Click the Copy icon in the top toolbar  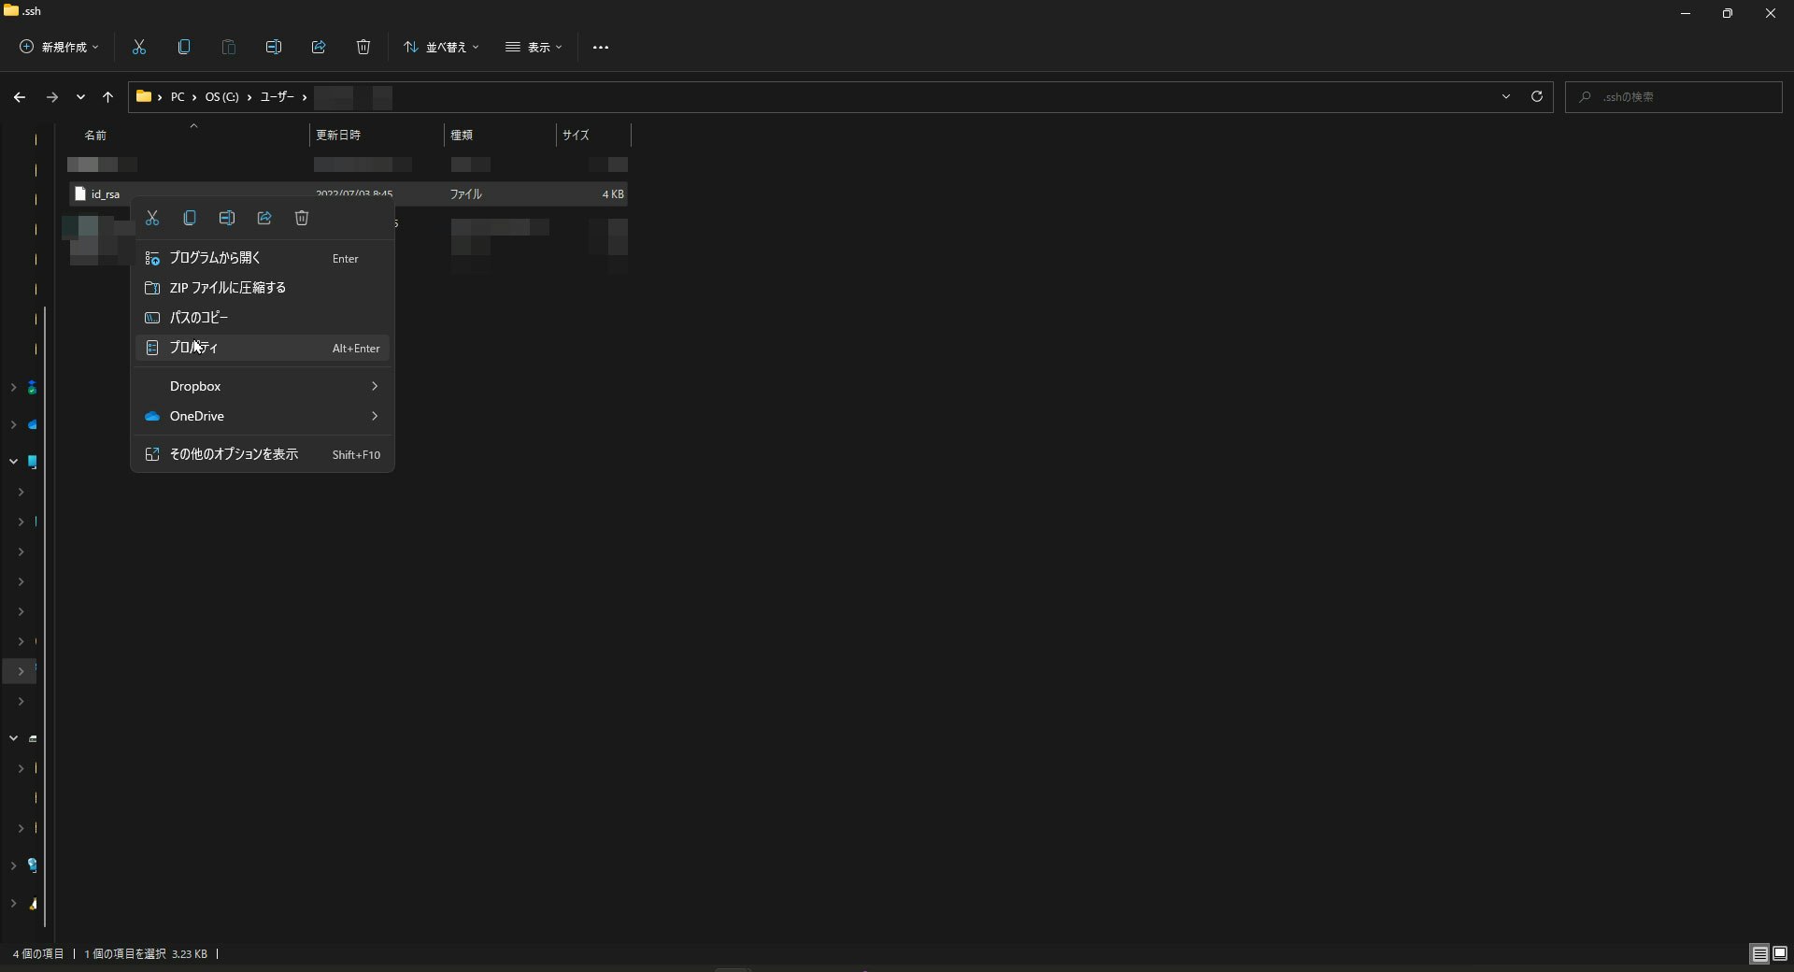coord(184,47)
